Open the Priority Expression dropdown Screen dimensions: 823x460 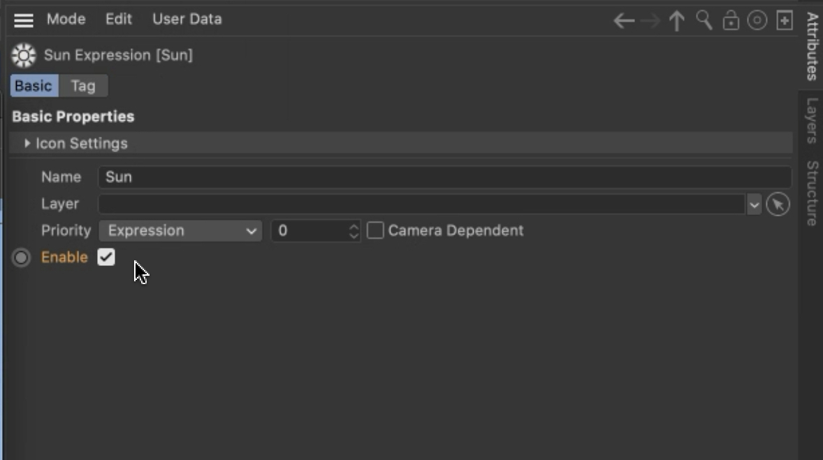(180, 230)
